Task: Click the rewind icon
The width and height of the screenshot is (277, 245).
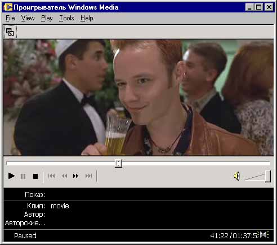Action: click(64, 176)
